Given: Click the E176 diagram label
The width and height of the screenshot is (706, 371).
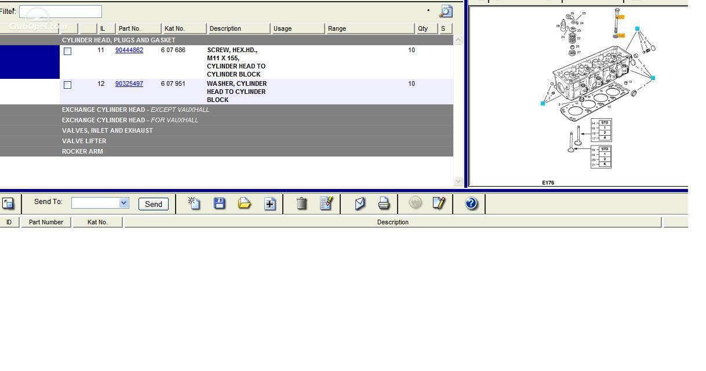Looking at the screenshot, I should tap(548, 183).
